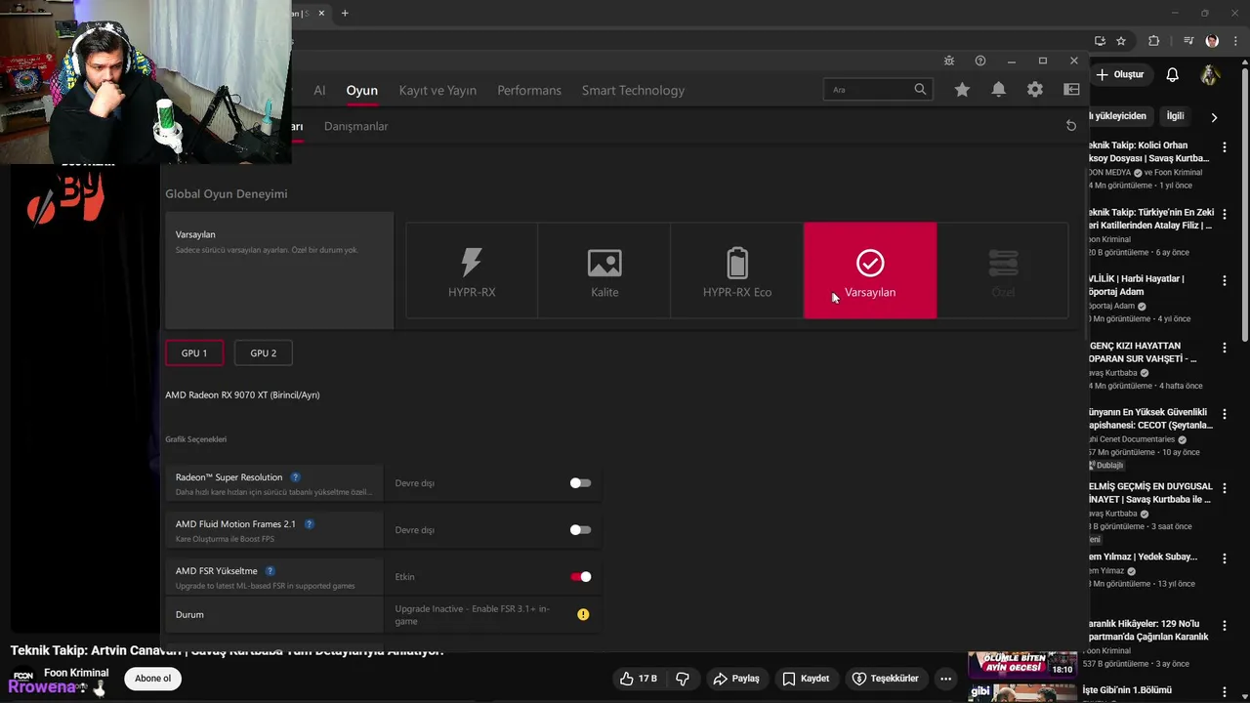
Task: Open options menu for GENÇ KIZI HAYATTAN video
Action: (1225, 348)
